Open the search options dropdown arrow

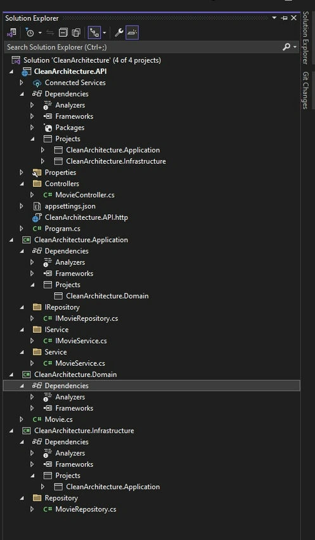pyautogui.click(x=295, y=47)
